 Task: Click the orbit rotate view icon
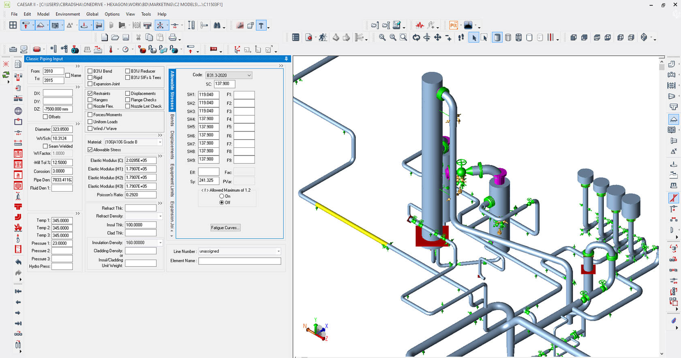coord(416,38)
